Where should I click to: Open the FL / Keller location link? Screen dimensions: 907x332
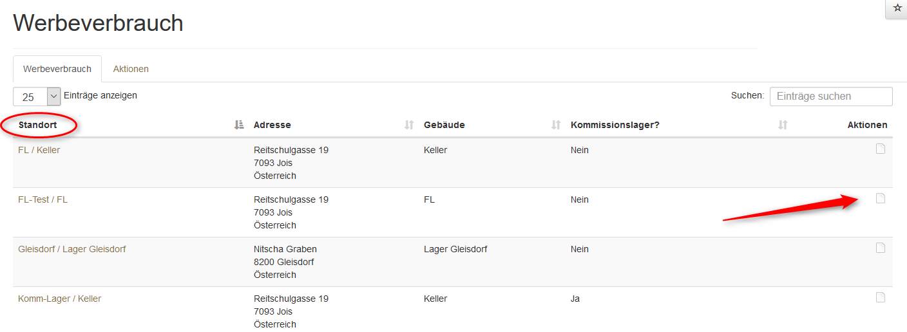click(39, 150)
